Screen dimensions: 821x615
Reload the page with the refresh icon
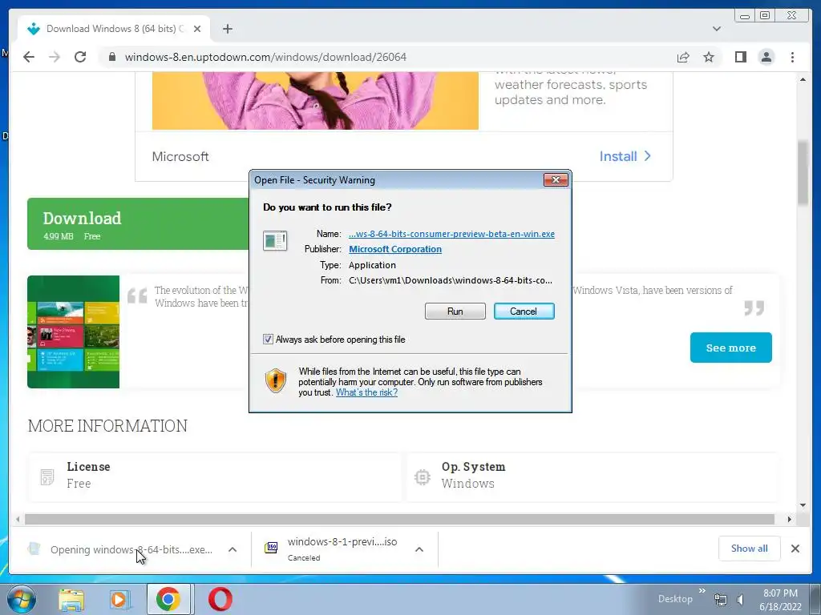tap(80, 57)
